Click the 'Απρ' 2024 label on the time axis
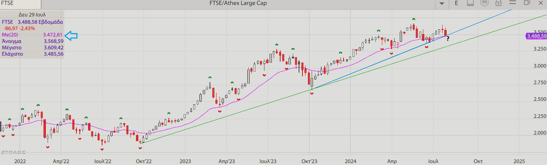The height and width of the screenshot is (165, 547). 392,161
